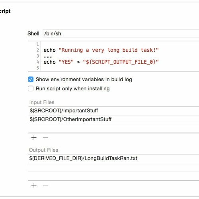Click line number 5 in script gutter
Viewport: 199px width, 199px height.
38,68
